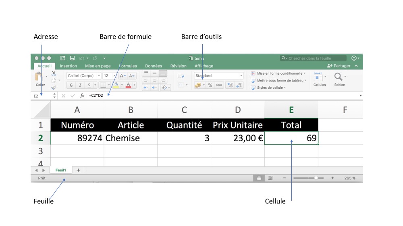Click the redo arrow in the title bar
Screen dimensions: 403x226
(95, 58)
